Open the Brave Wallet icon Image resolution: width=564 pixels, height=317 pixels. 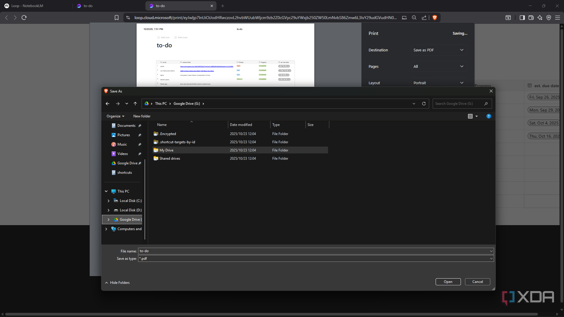(x=531, y=18)
